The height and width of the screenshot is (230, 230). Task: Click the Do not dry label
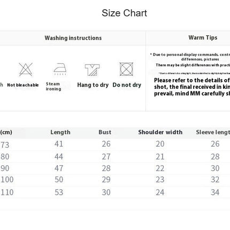[x=127, y=85]
